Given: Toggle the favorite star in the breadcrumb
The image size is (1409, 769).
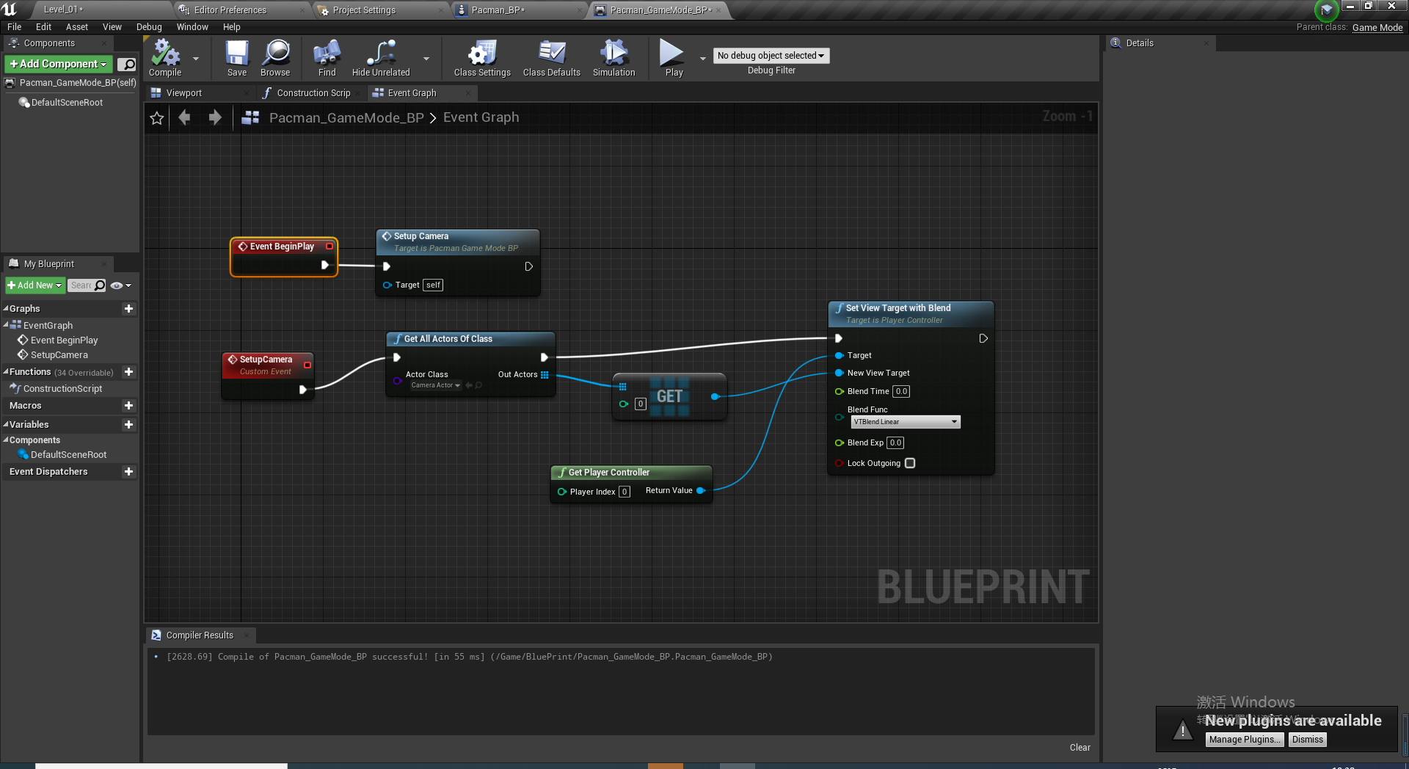Looking at the screenshot, I should (156, 117).
